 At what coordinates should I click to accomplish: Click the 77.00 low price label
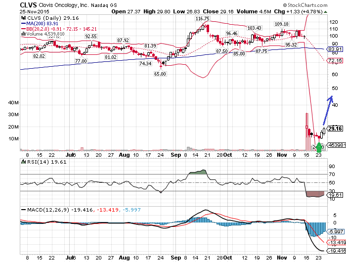(x=81, y=61)
